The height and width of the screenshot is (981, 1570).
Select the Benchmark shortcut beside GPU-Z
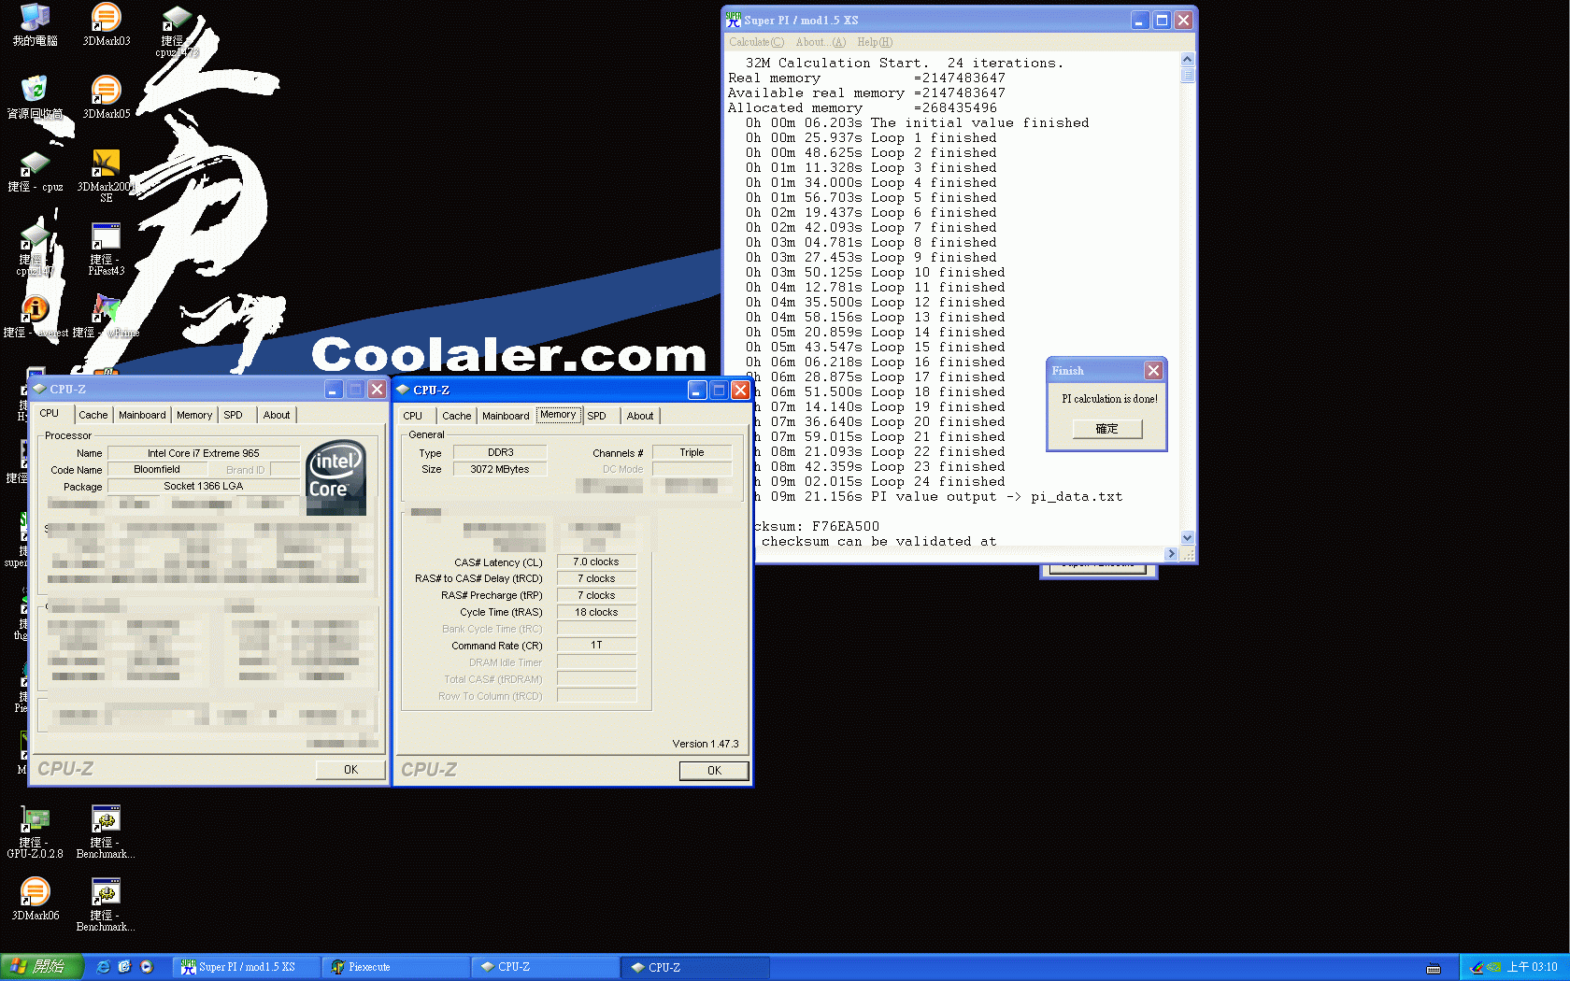106,832
